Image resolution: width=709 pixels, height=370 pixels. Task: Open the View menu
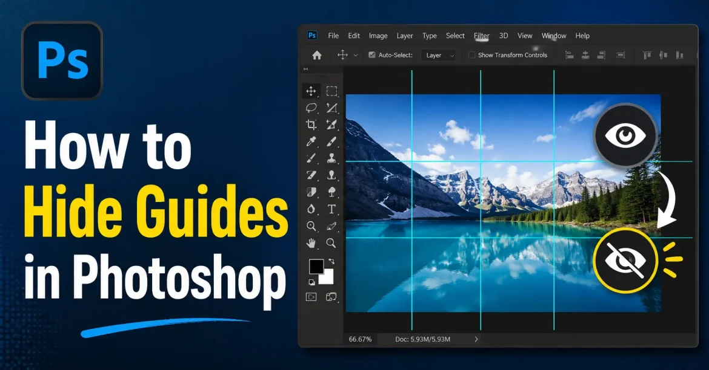point(525,36)
